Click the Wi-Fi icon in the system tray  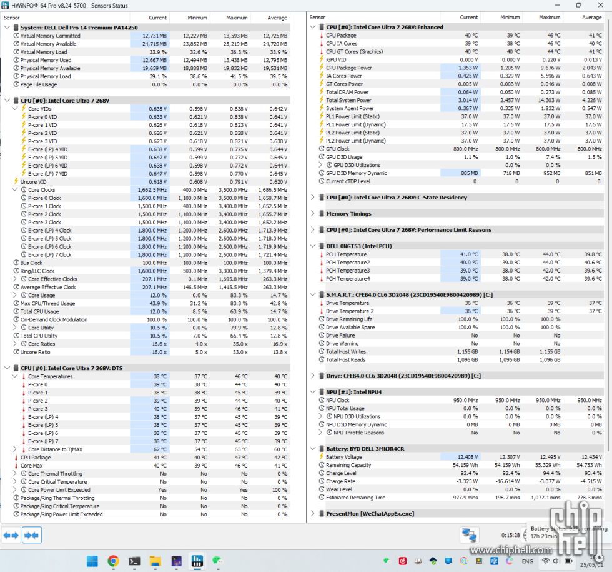pyautogui.click(x=546, y=561)
